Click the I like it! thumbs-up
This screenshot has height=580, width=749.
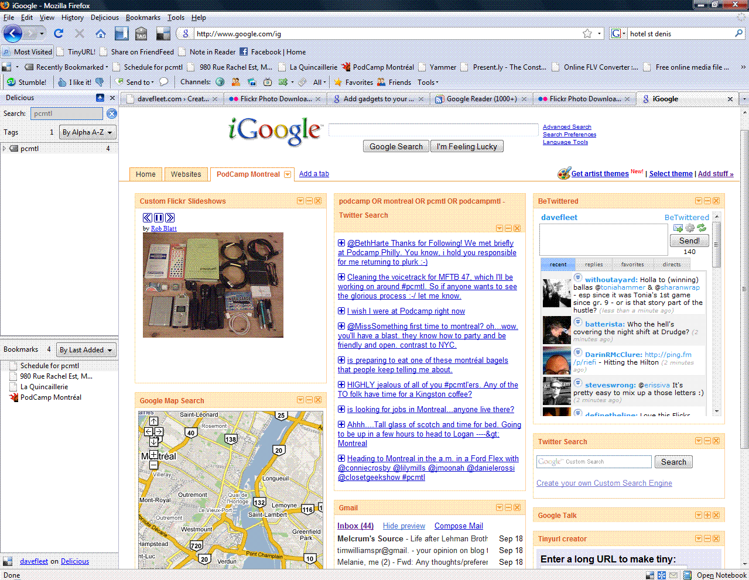[74, 82]
